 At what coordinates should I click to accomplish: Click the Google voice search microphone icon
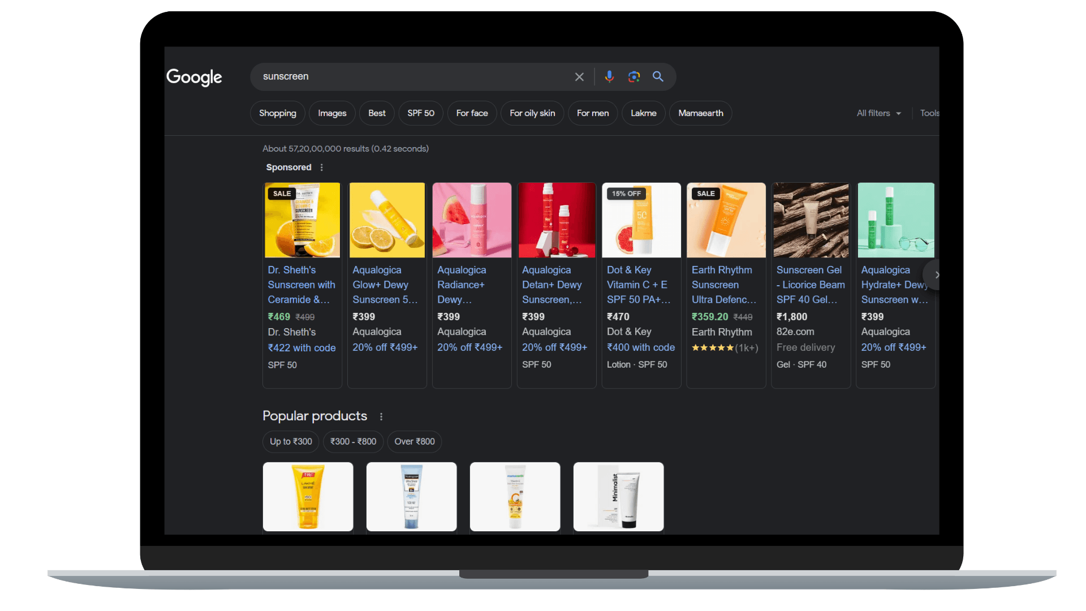click(609, 76)
